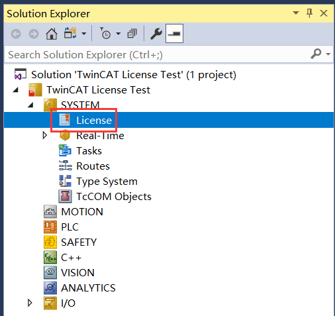Click the Collapse All toolbar icon
The height and width of the screenshot is (316, 335).
point(132,34)
